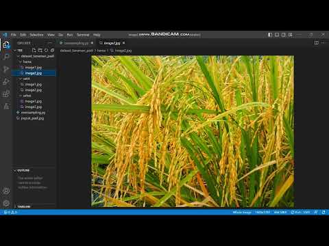
Task: Close the image2.jpg tab
Action: click(123, 43)
